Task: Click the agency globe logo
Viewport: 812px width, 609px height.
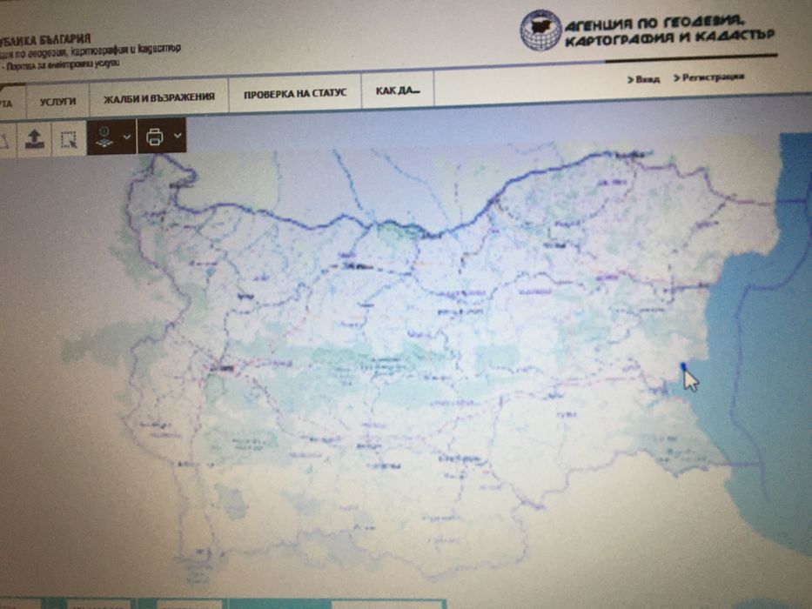Action: pos(540,30)
